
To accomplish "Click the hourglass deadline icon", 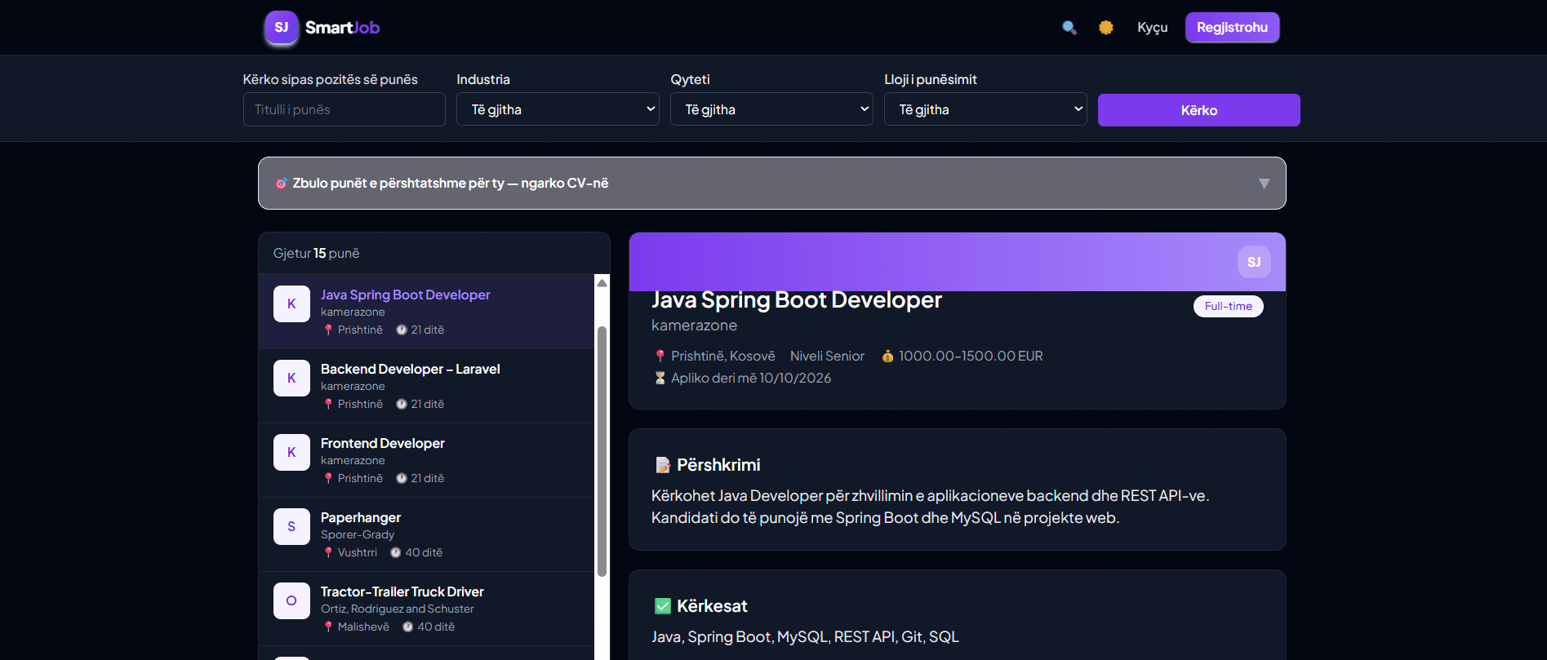I will 660,378.
